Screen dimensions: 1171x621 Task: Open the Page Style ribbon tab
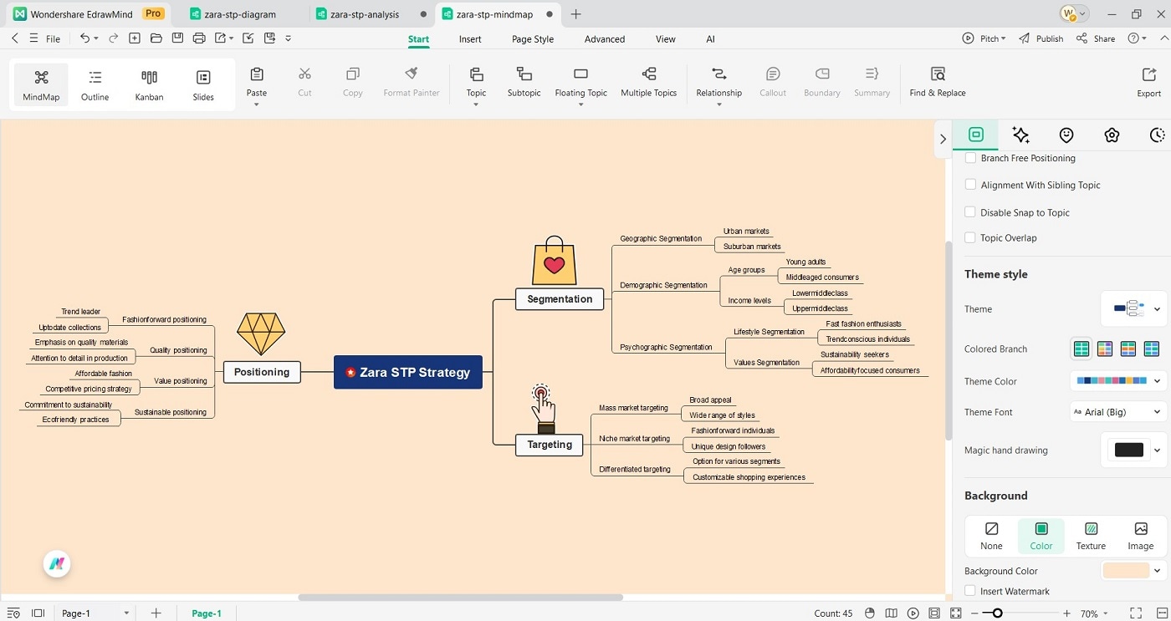(x=533, y=39)
